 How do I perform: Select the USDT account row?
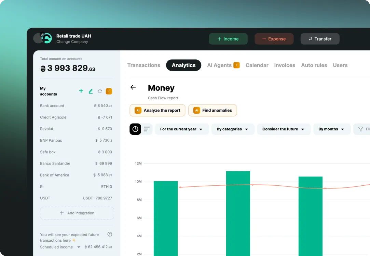tap(76, 198)
